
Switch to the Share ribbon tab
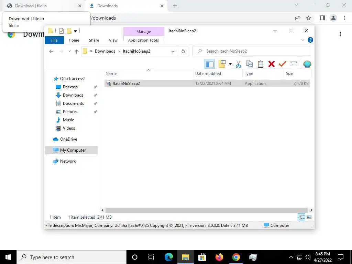[x=94, y=40]
